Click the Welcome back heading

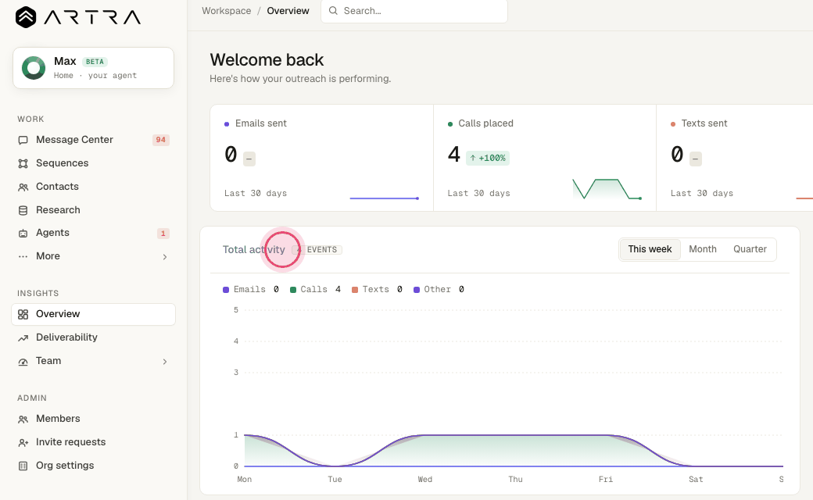coord(267,59)
